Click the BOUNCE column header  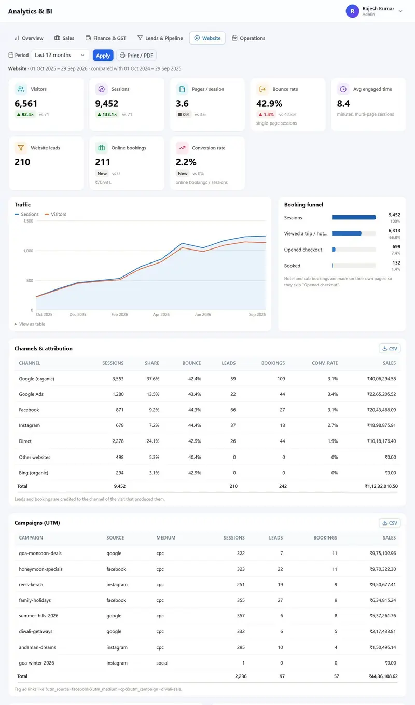(x=191, y=363)
